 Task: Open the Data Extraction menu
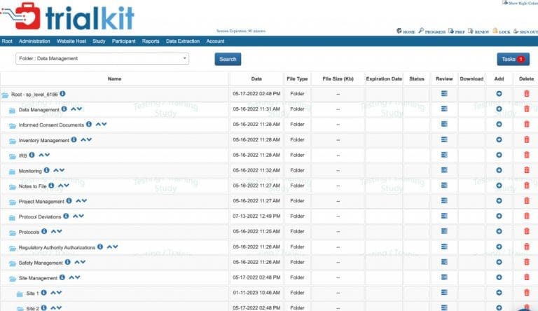(x=183, y=41)
